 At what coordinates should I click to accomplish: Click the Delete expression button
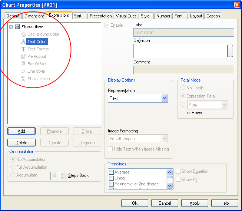21,142
